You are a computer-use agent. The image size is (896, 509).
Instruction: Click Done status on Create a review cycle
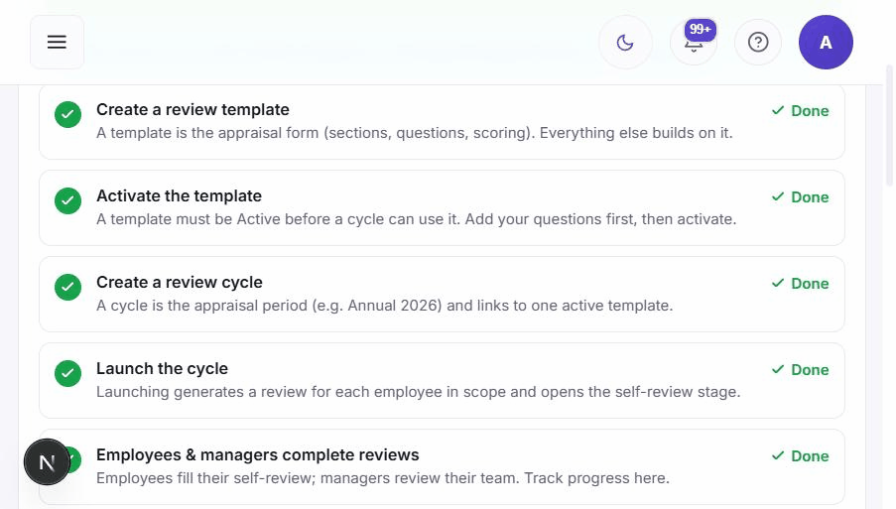(800, 284)
